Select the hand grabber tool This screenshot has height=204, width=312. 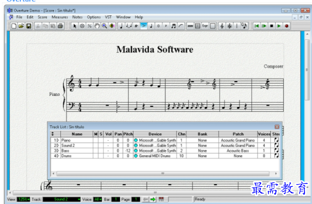pyautogui.click(x=97, y=26)
